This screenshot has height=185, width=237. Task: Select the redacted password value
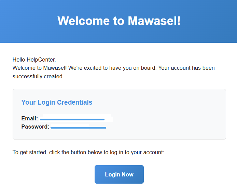pyautogui.click(x=78, y=127)
